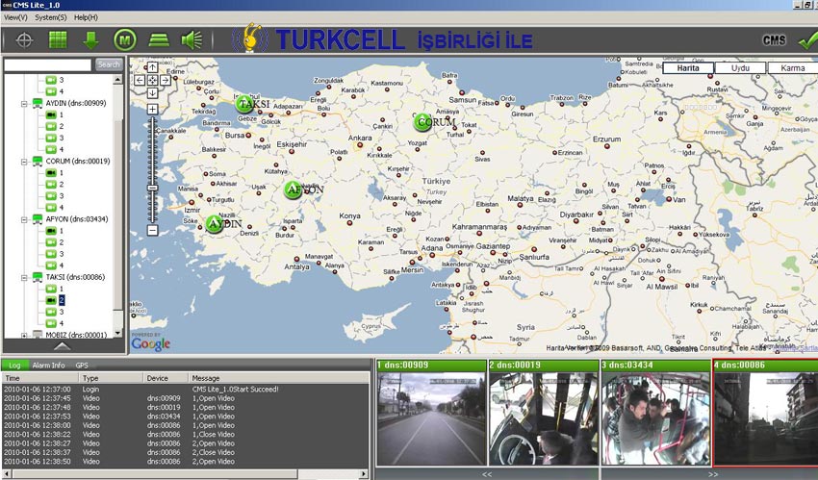Click Type column header in log
The image size is (818, 480).
[x=111, y=378]
